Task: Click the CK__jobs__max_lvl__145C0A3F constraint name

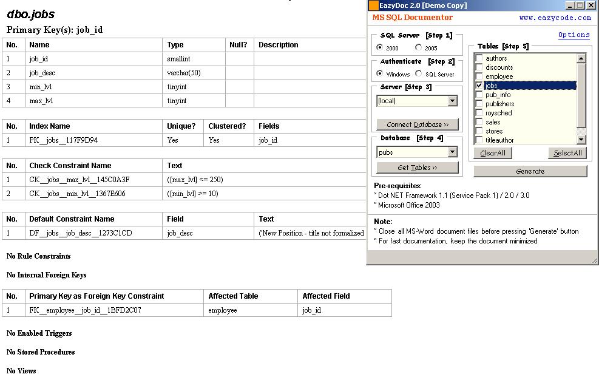Action: (80, 180)
